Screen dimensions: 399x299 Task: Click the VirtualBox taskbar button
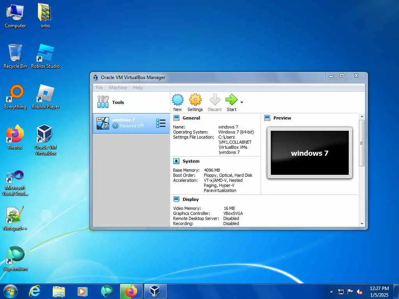click(x=155, y=291)
